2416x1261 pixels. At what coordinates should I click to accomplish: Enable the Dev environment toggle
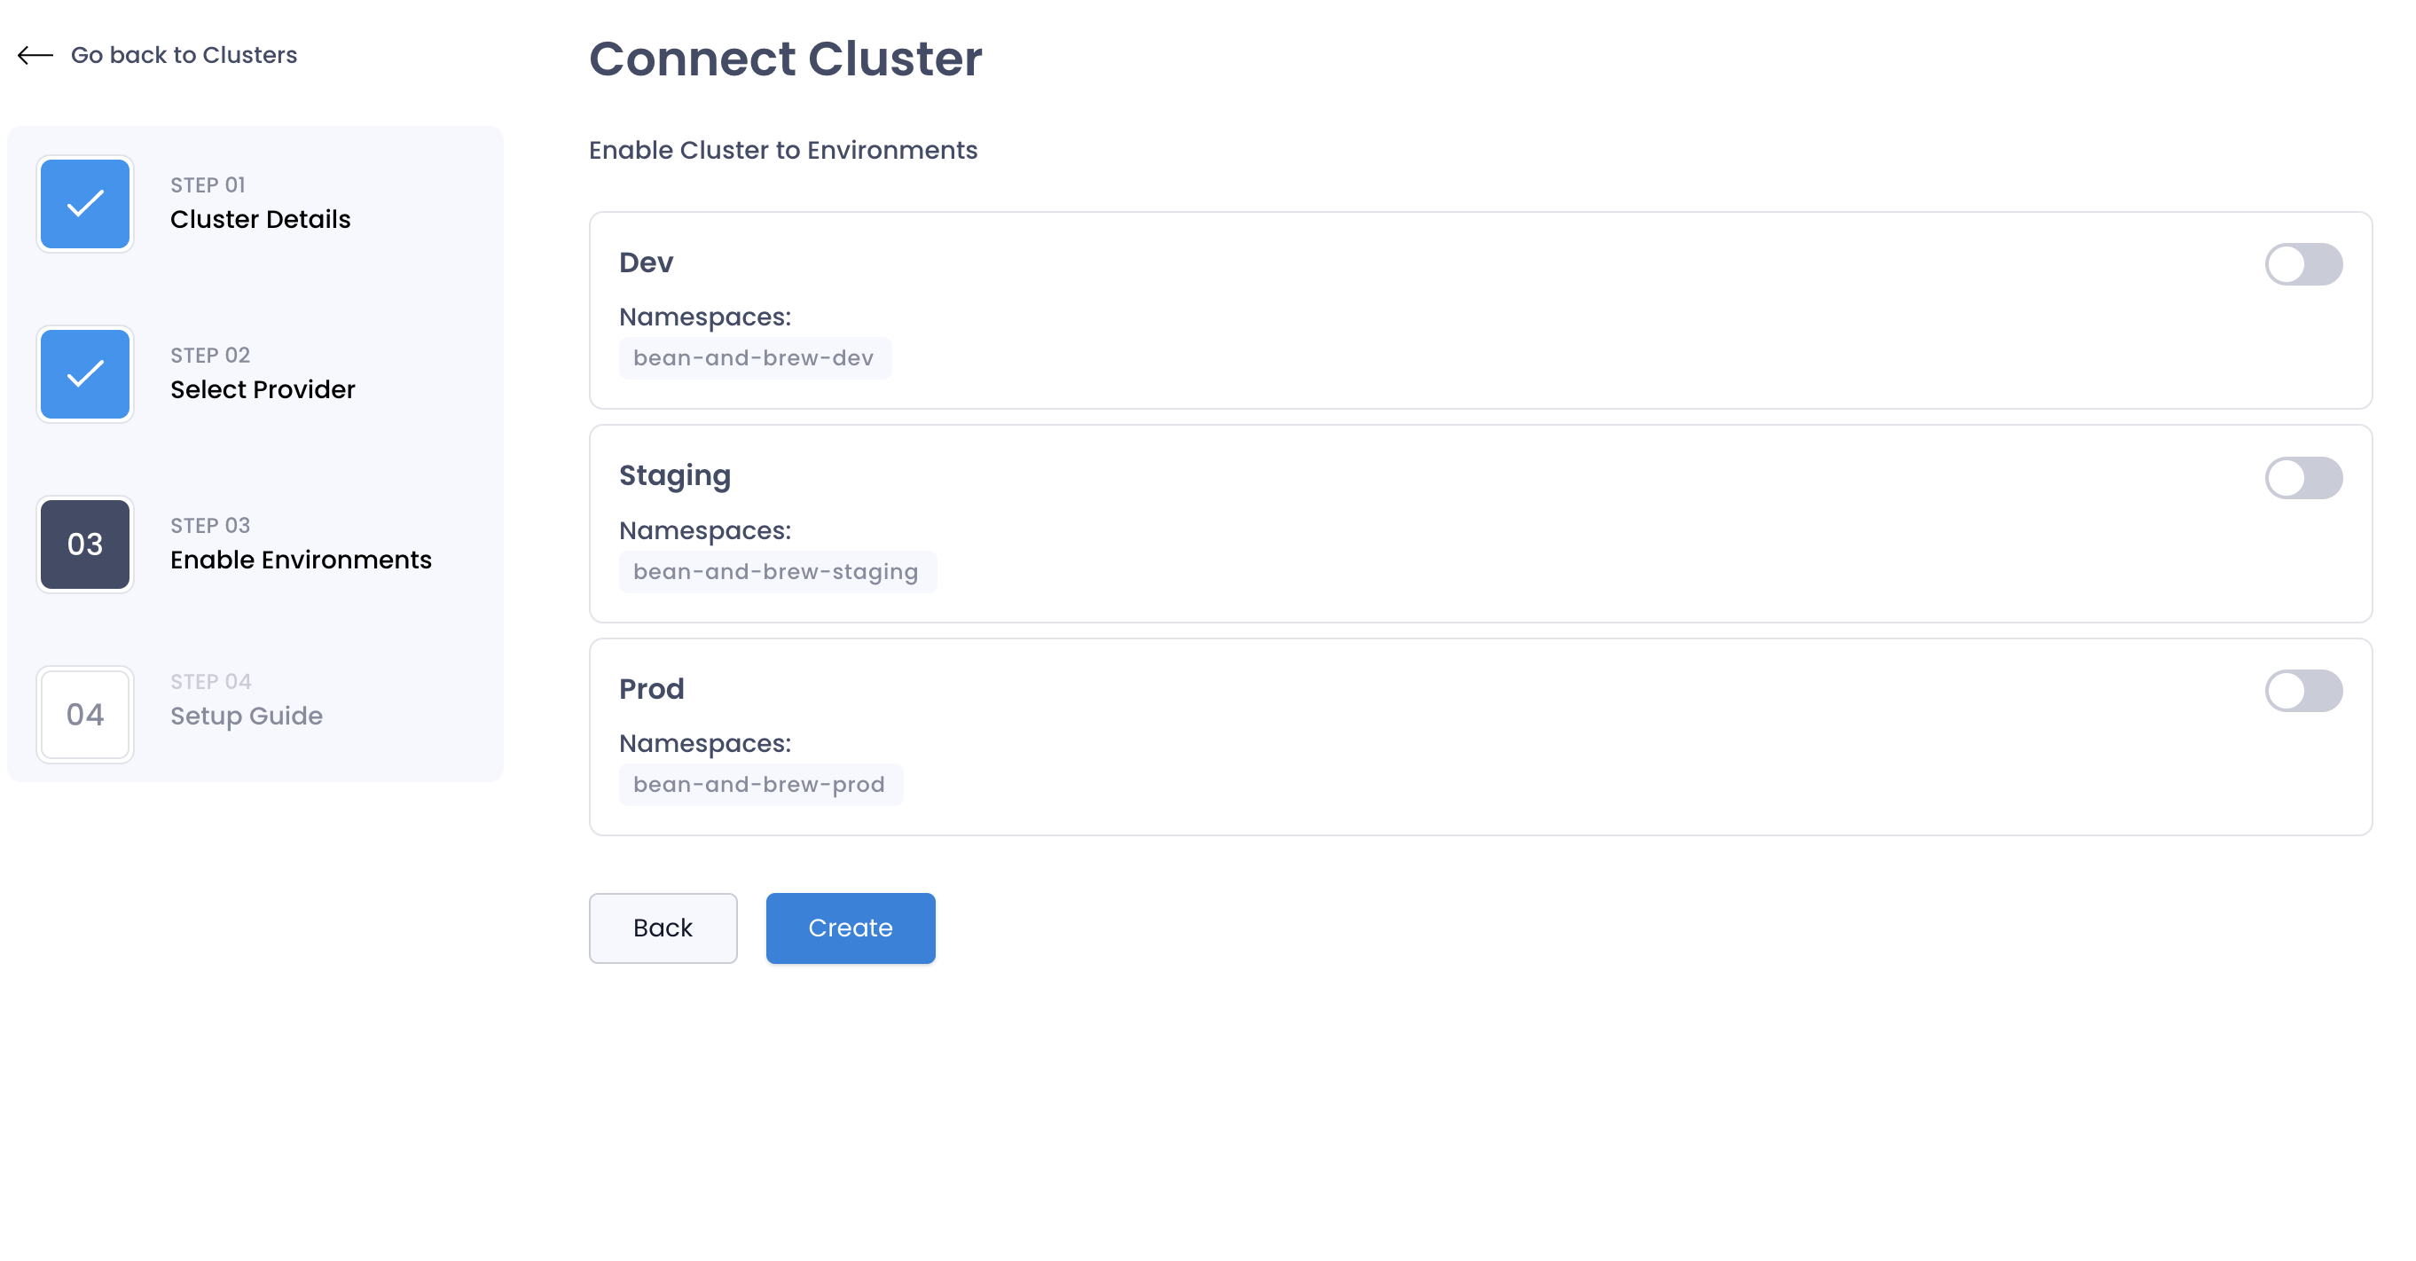(2303, 264)
